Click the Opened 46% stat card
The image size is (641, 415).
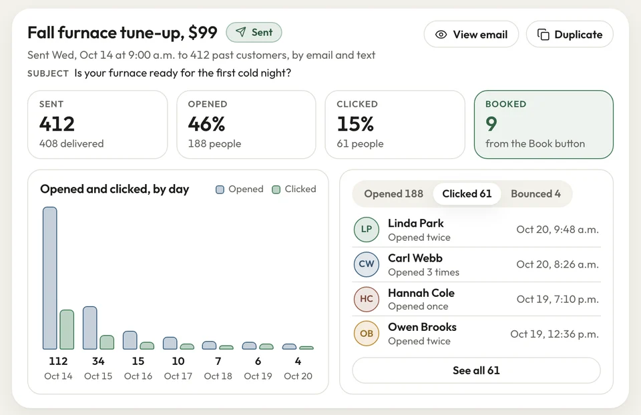pos(246,125)
